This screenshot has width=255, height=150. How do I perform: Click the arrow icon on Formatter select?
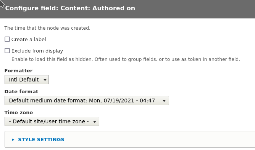click(x=45, y=80)
